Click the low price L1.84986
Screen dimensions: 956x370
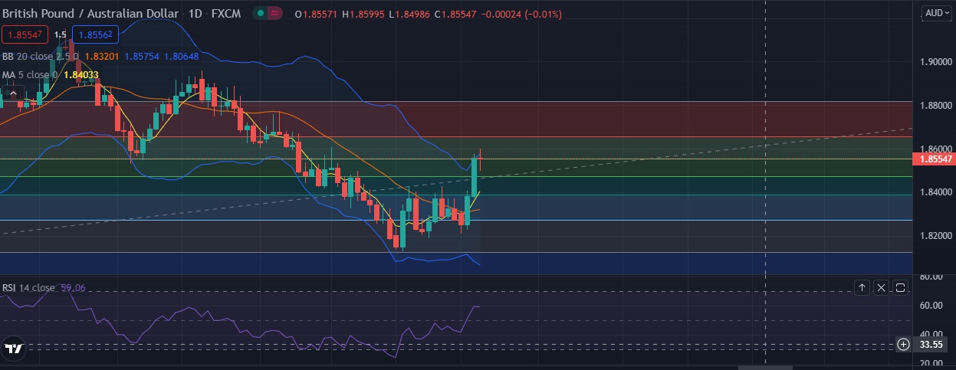410,15
